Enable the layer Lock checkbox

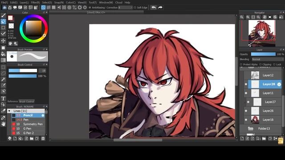274,64
